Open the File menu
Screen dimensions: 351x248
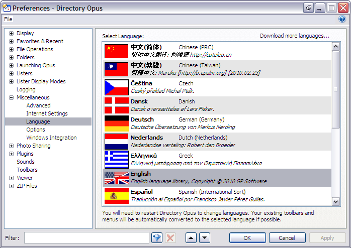8,19
